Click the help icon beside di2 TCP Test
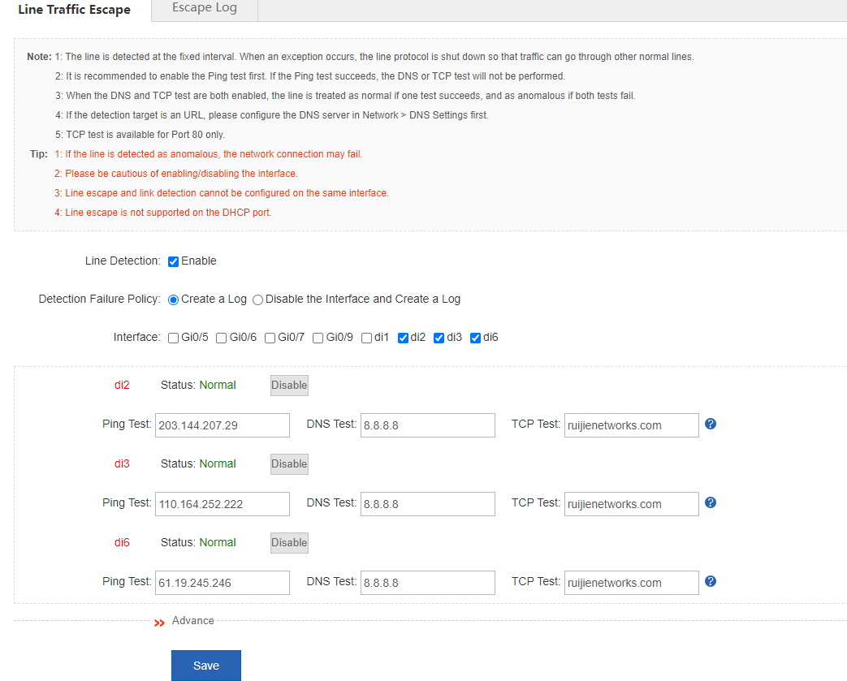847x681 pixels. click(x=711, y=424)
